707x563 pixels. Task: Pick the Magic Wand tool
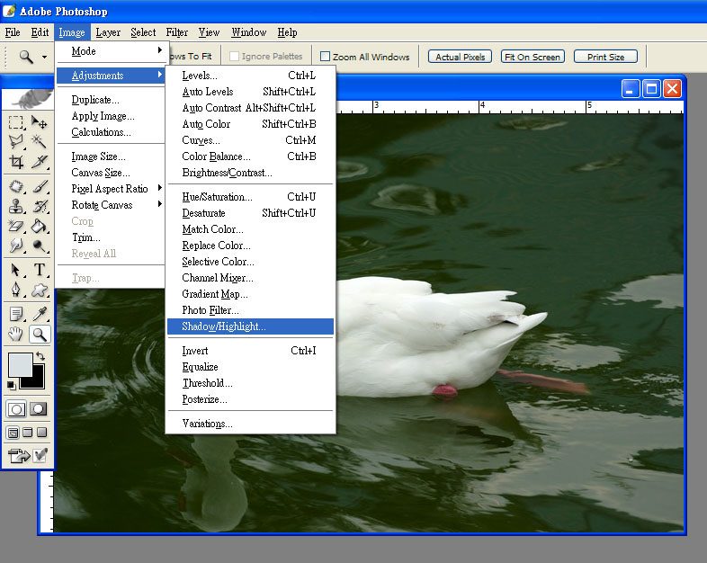tap(40, 142)
